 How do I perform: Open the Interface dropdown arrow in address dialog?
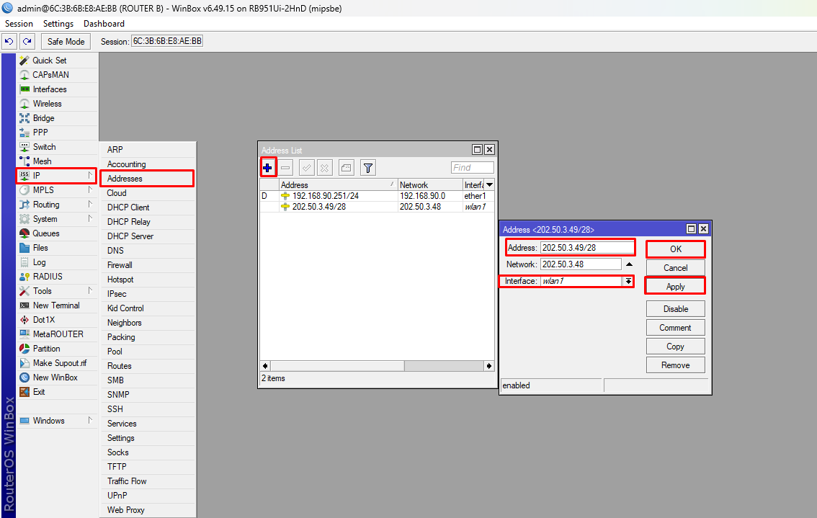[628, 282]
